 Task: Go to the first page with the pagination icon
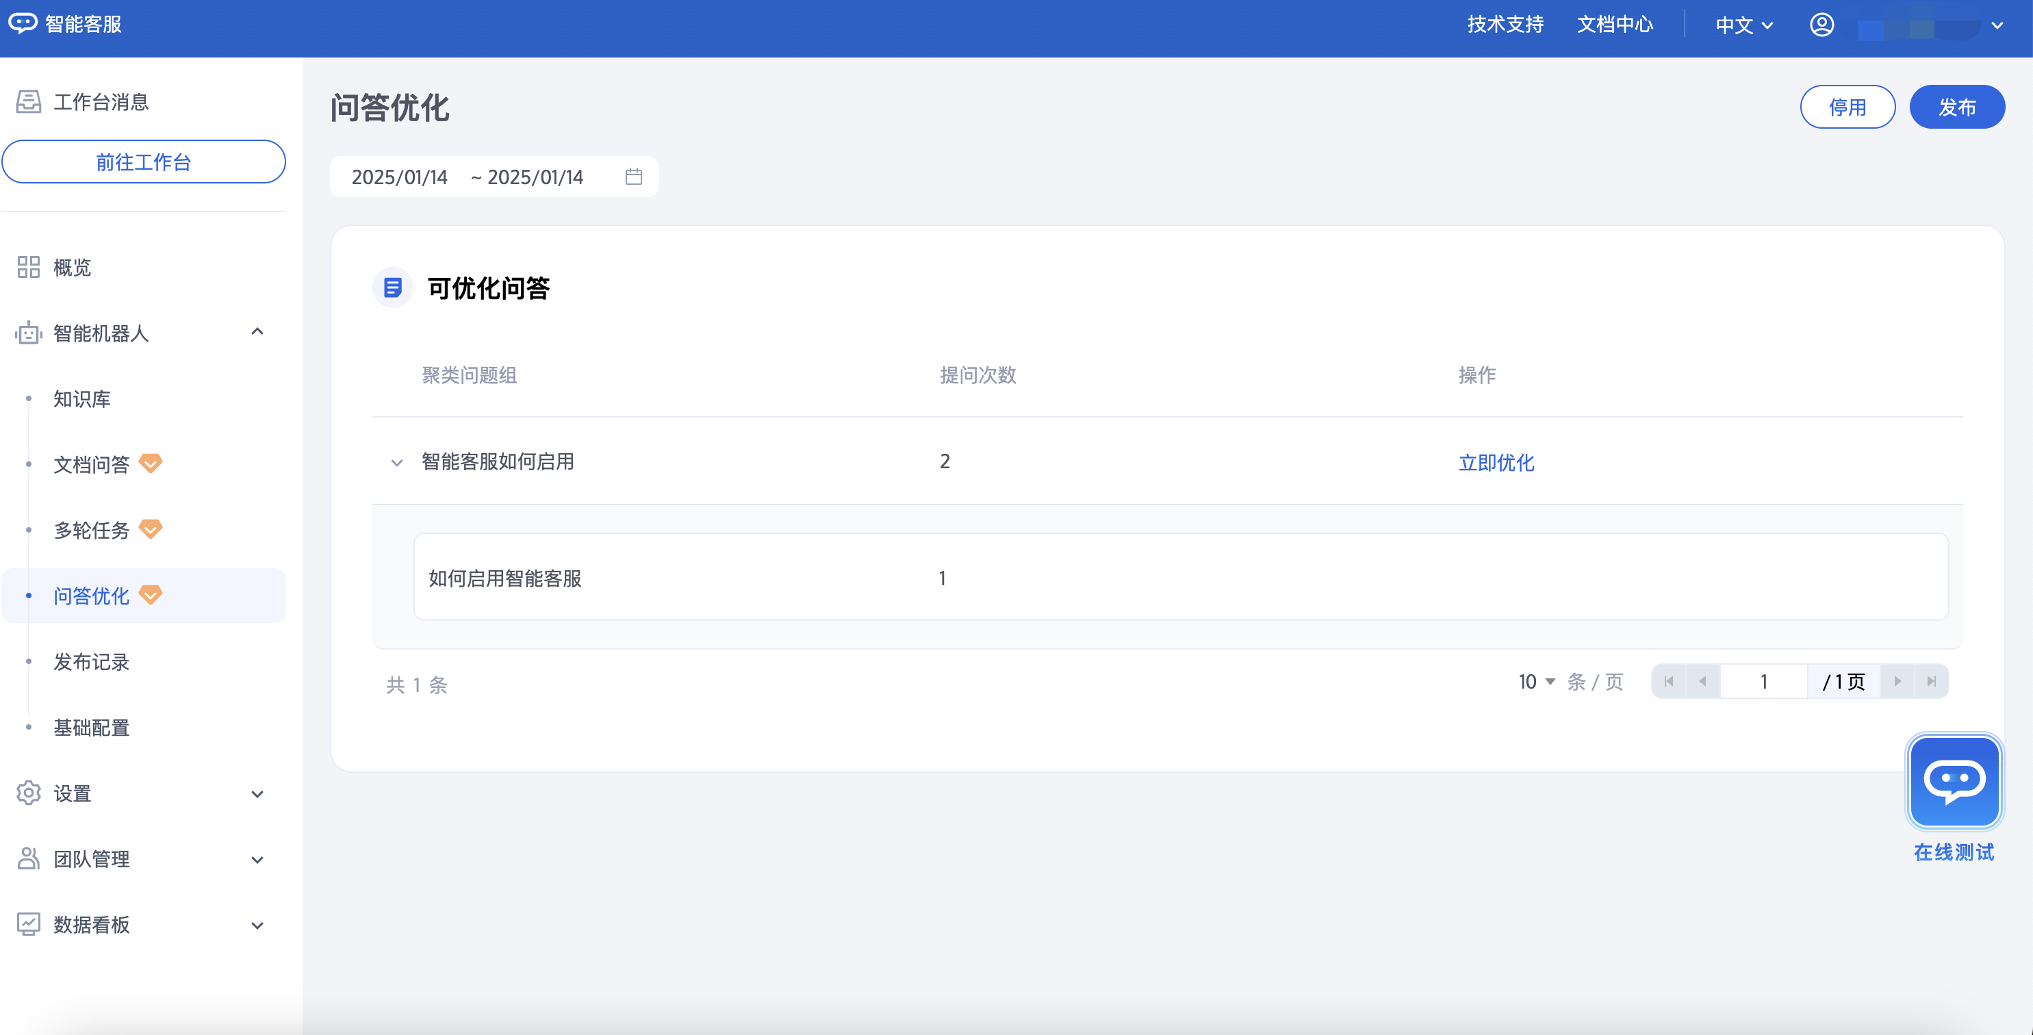[1668, 681]
